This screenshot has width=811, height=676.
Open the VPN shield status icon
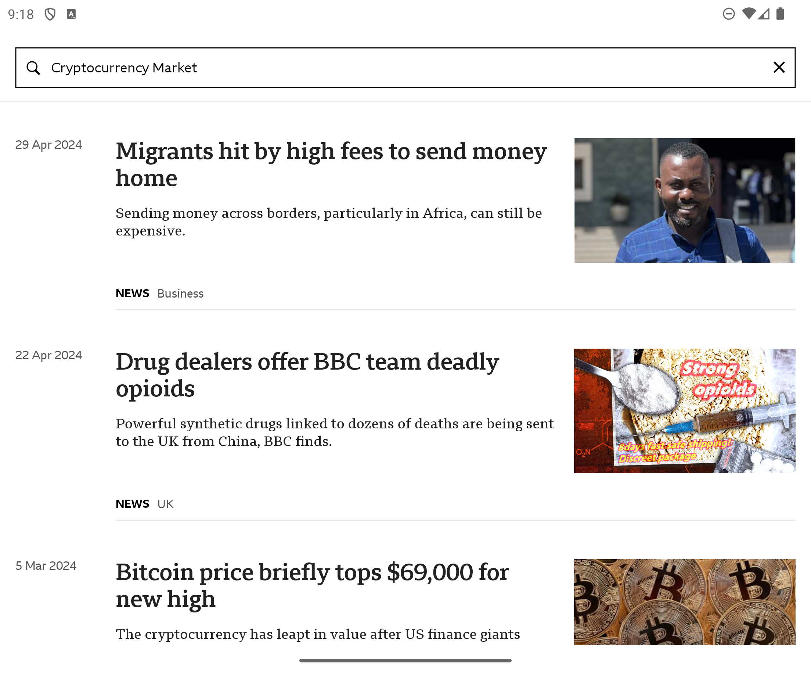[x=50, y=14]
